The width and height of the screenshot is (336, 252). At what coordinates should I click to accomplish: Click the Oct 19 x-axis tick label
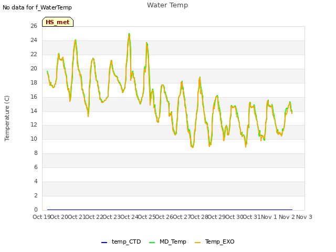[41, 217]
